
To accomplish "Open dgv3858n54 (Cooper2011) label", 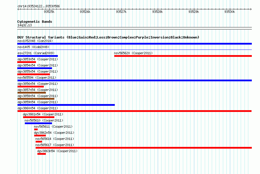I will tap(38, 96).
